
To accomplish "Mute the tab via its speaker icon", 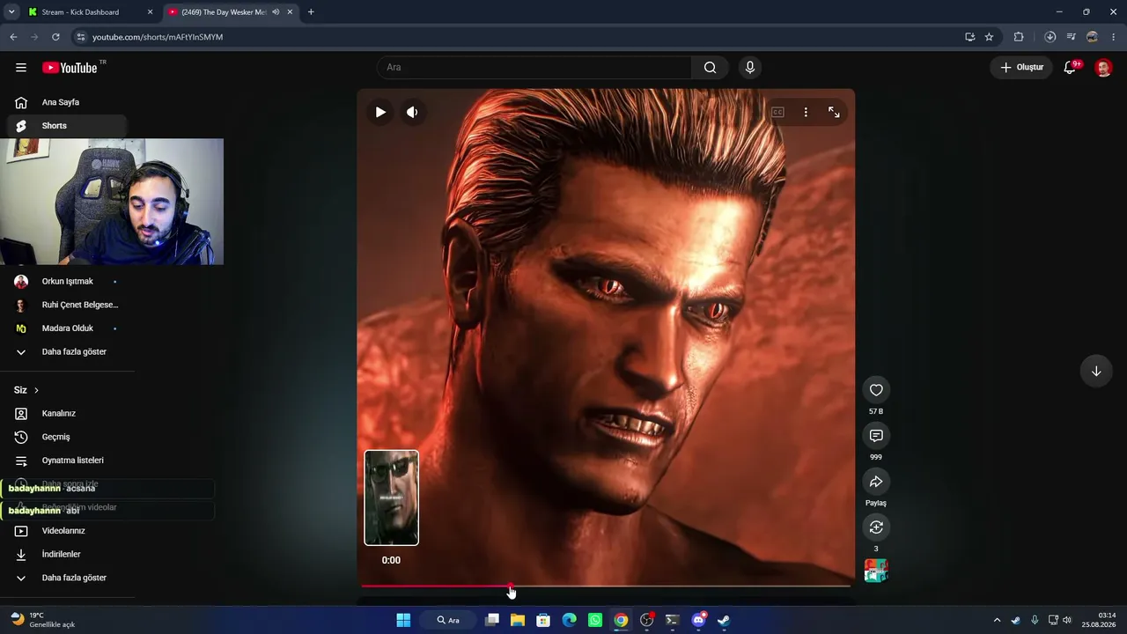I will [x=276, y=12].
